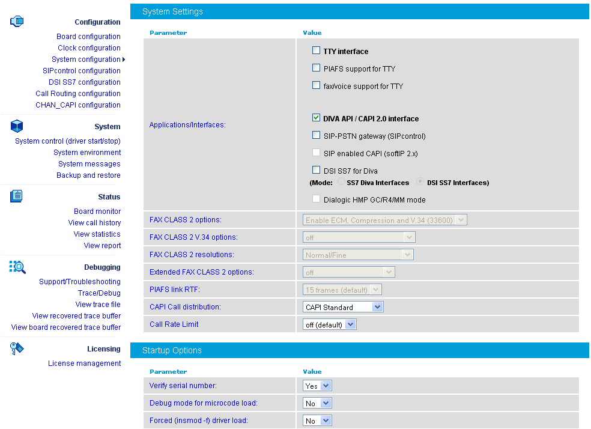Click the arrow beside System configuration

click(x=124, y=59)
